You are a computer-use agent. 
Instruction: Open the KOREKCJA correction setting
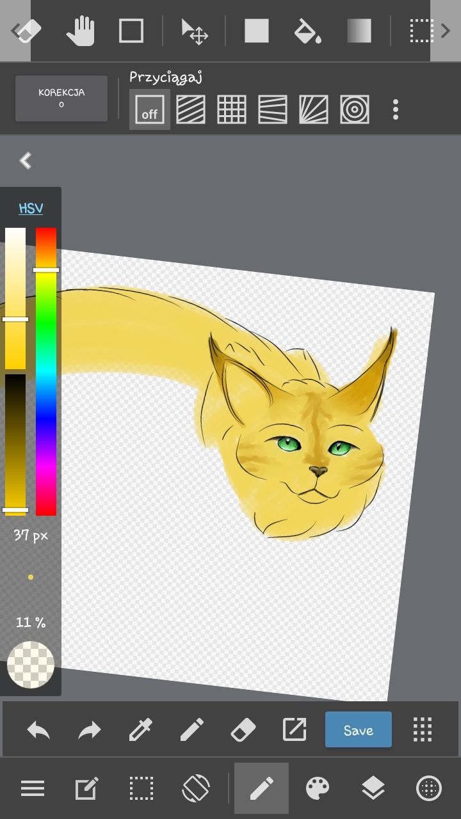tap(61, 98)
